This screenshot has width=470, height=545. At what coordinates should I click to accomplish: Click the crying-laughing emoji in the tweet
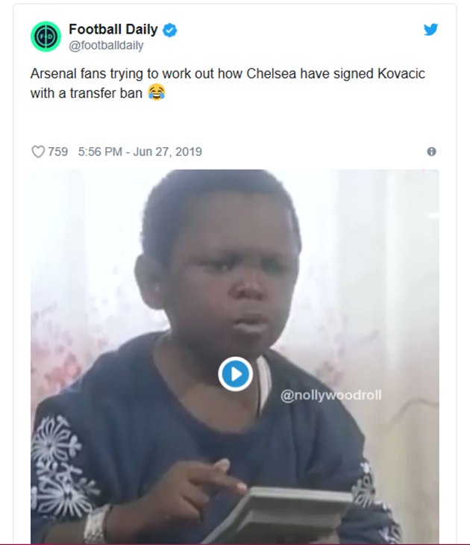tap(156, 94)
